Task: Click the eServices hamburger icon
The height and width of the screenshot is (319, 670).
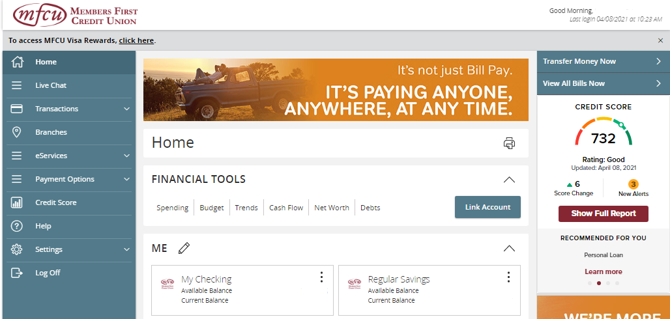Action: [17, 156]
